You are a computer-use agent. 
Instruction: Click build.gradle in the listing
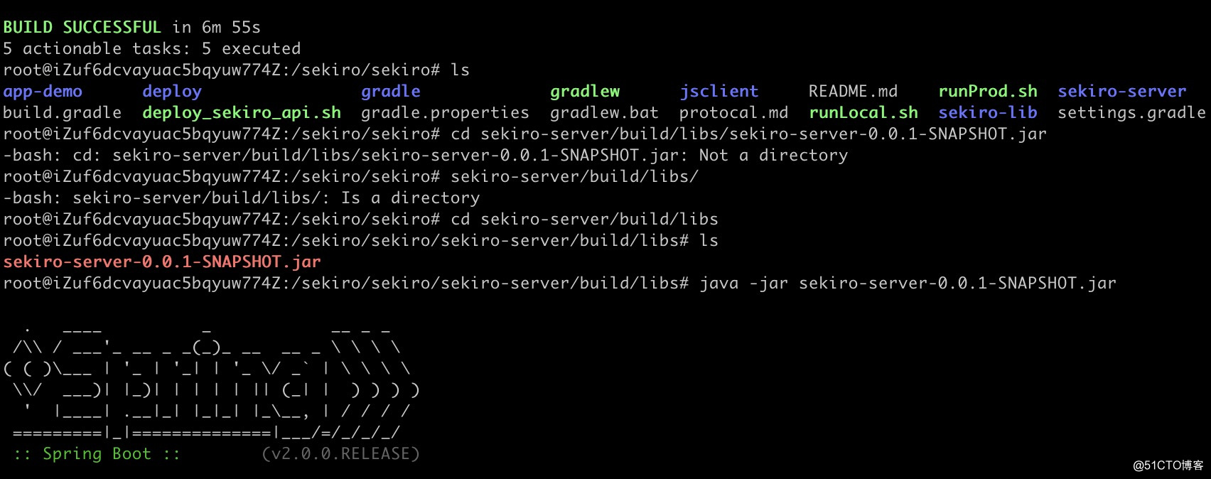pos(63,113)
